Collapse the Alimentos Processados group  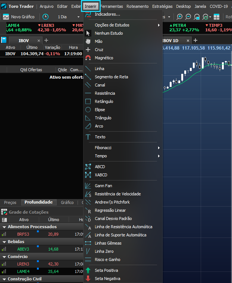(4, 227)
